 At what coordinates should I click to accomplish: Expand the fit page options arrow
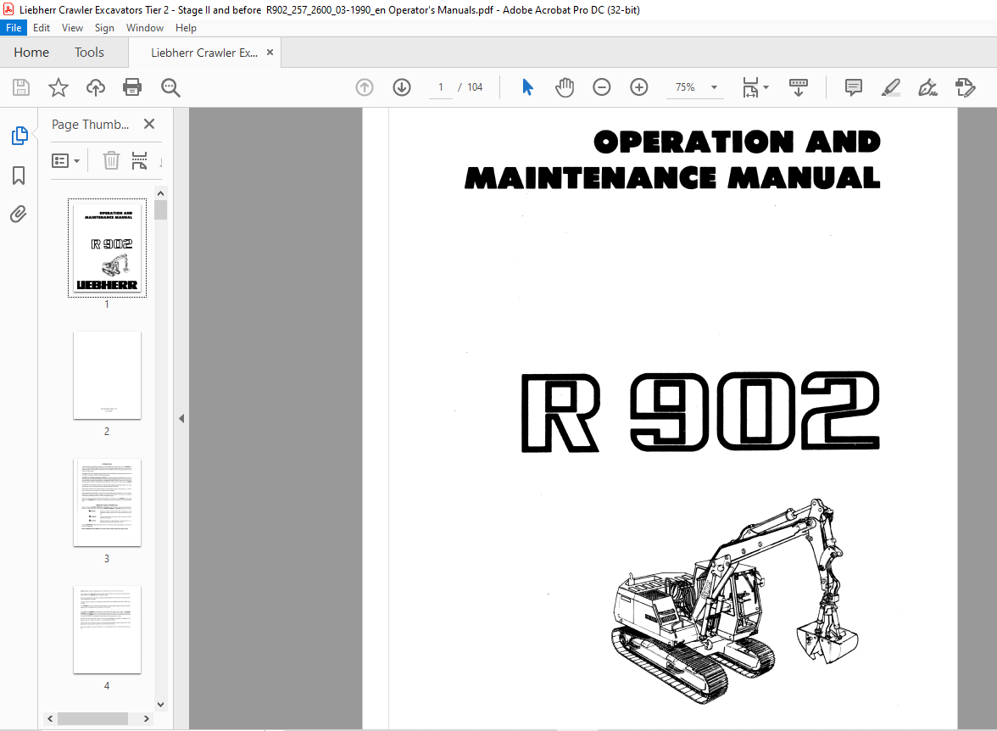pos(766,87)
